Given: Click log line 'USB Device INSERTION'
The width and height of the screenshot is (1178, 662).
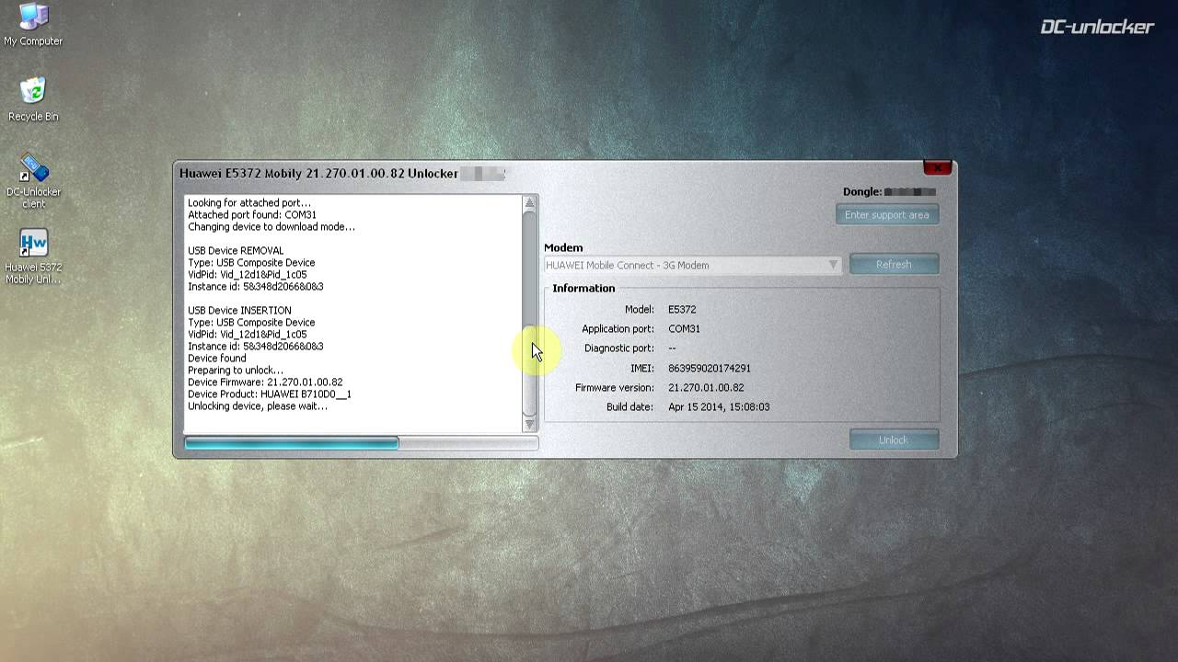Looking at the screenshot, I should [x=239, y=311].
